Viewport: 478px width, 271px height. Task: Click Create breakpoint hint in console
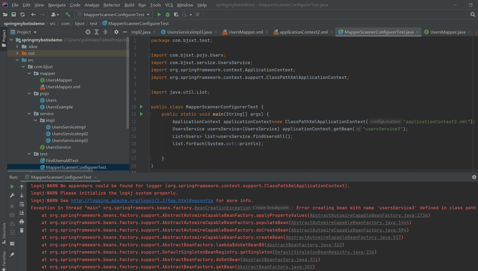271,208
